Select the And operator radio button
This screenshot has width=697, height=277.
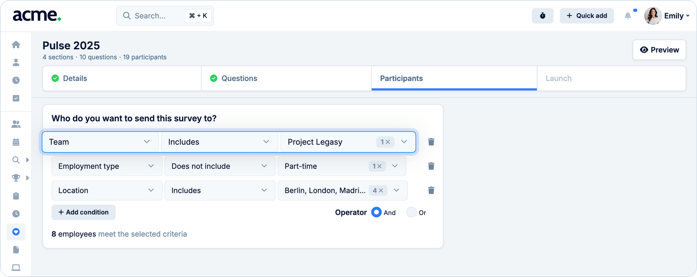376,212
